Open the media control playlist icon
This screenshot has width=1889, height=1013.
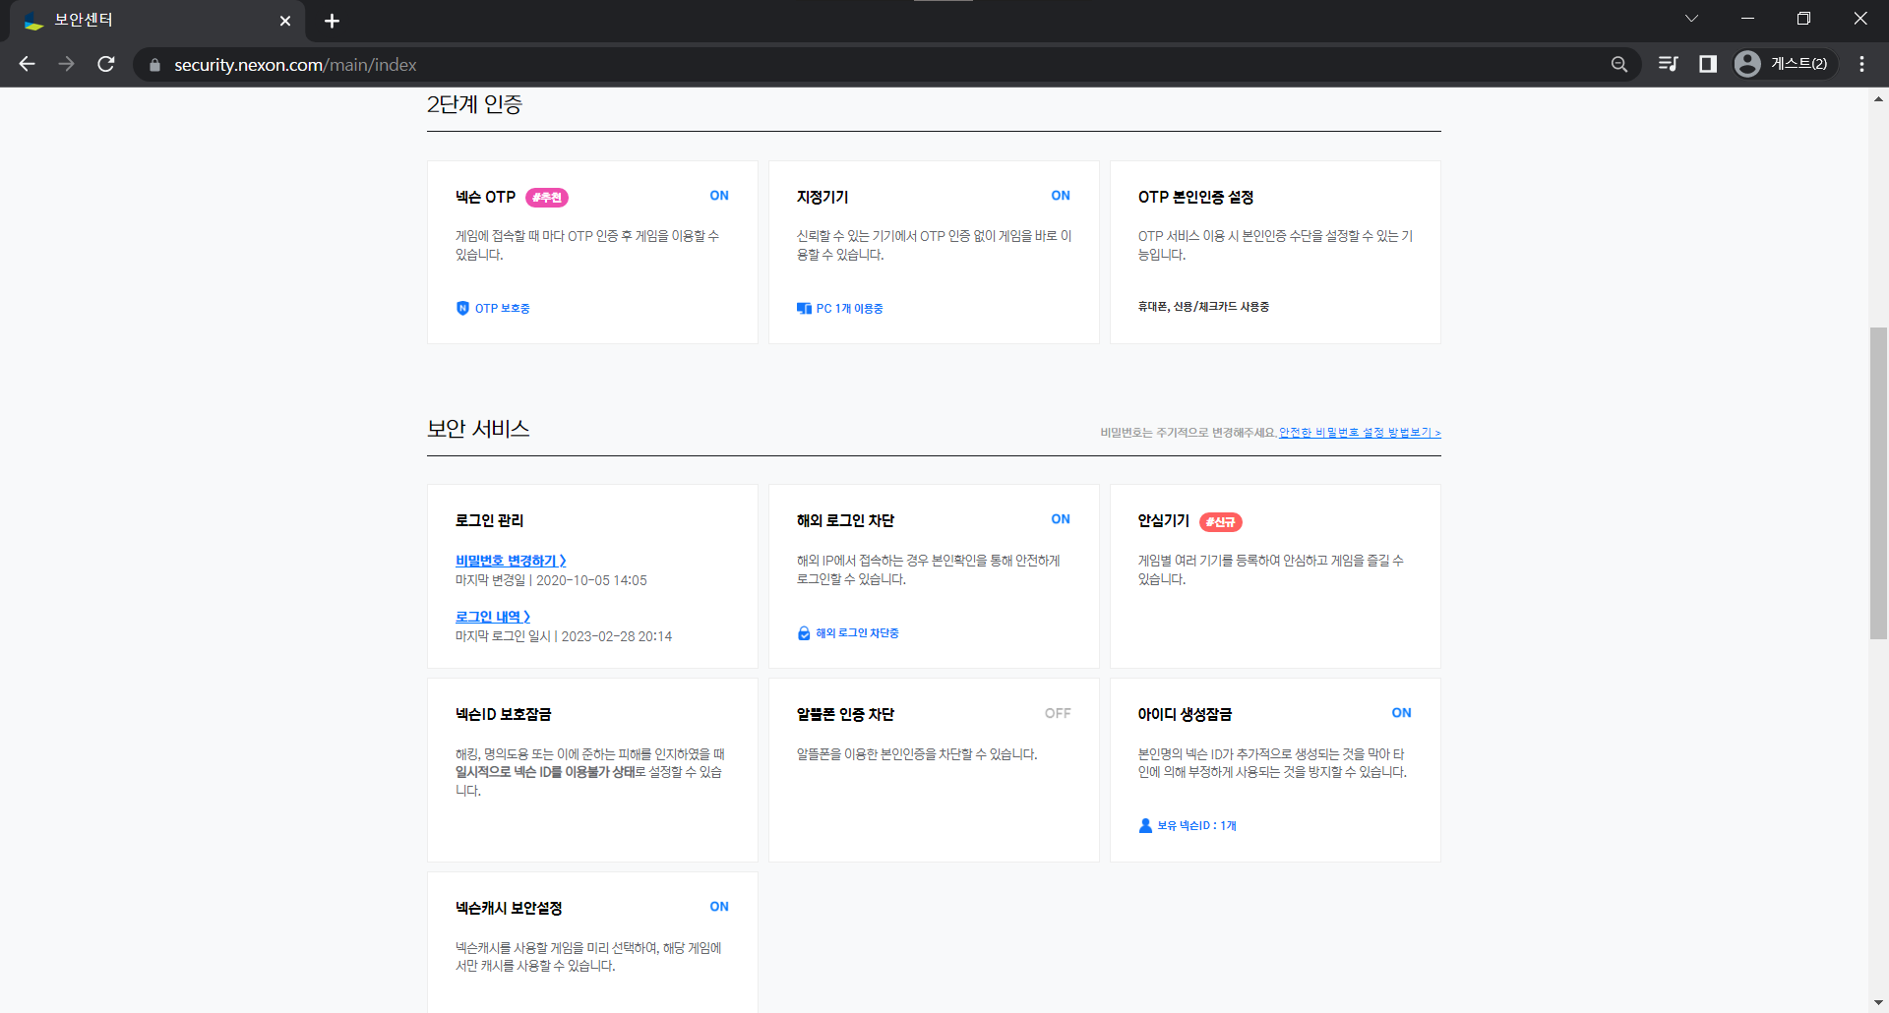1668,64
